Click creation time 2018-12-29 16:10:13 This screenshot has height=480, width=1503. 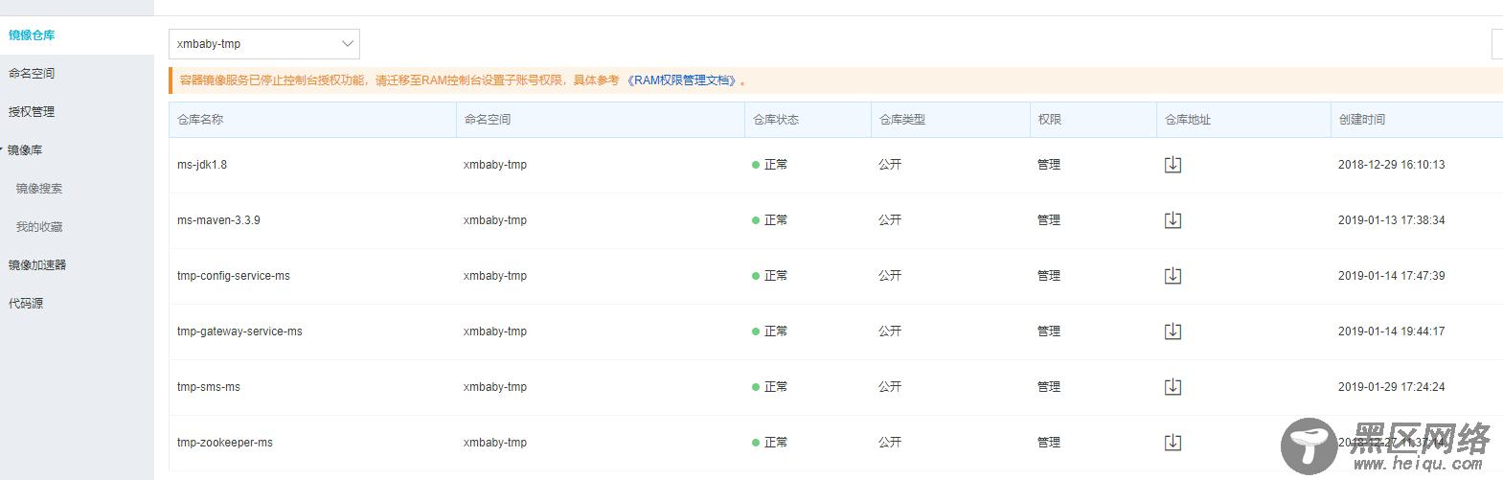[x=1392, y=165]
